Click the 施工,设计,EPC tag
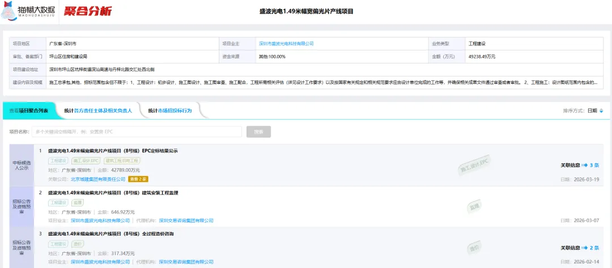Screen dimensions: 612x268 click(86, 160)
